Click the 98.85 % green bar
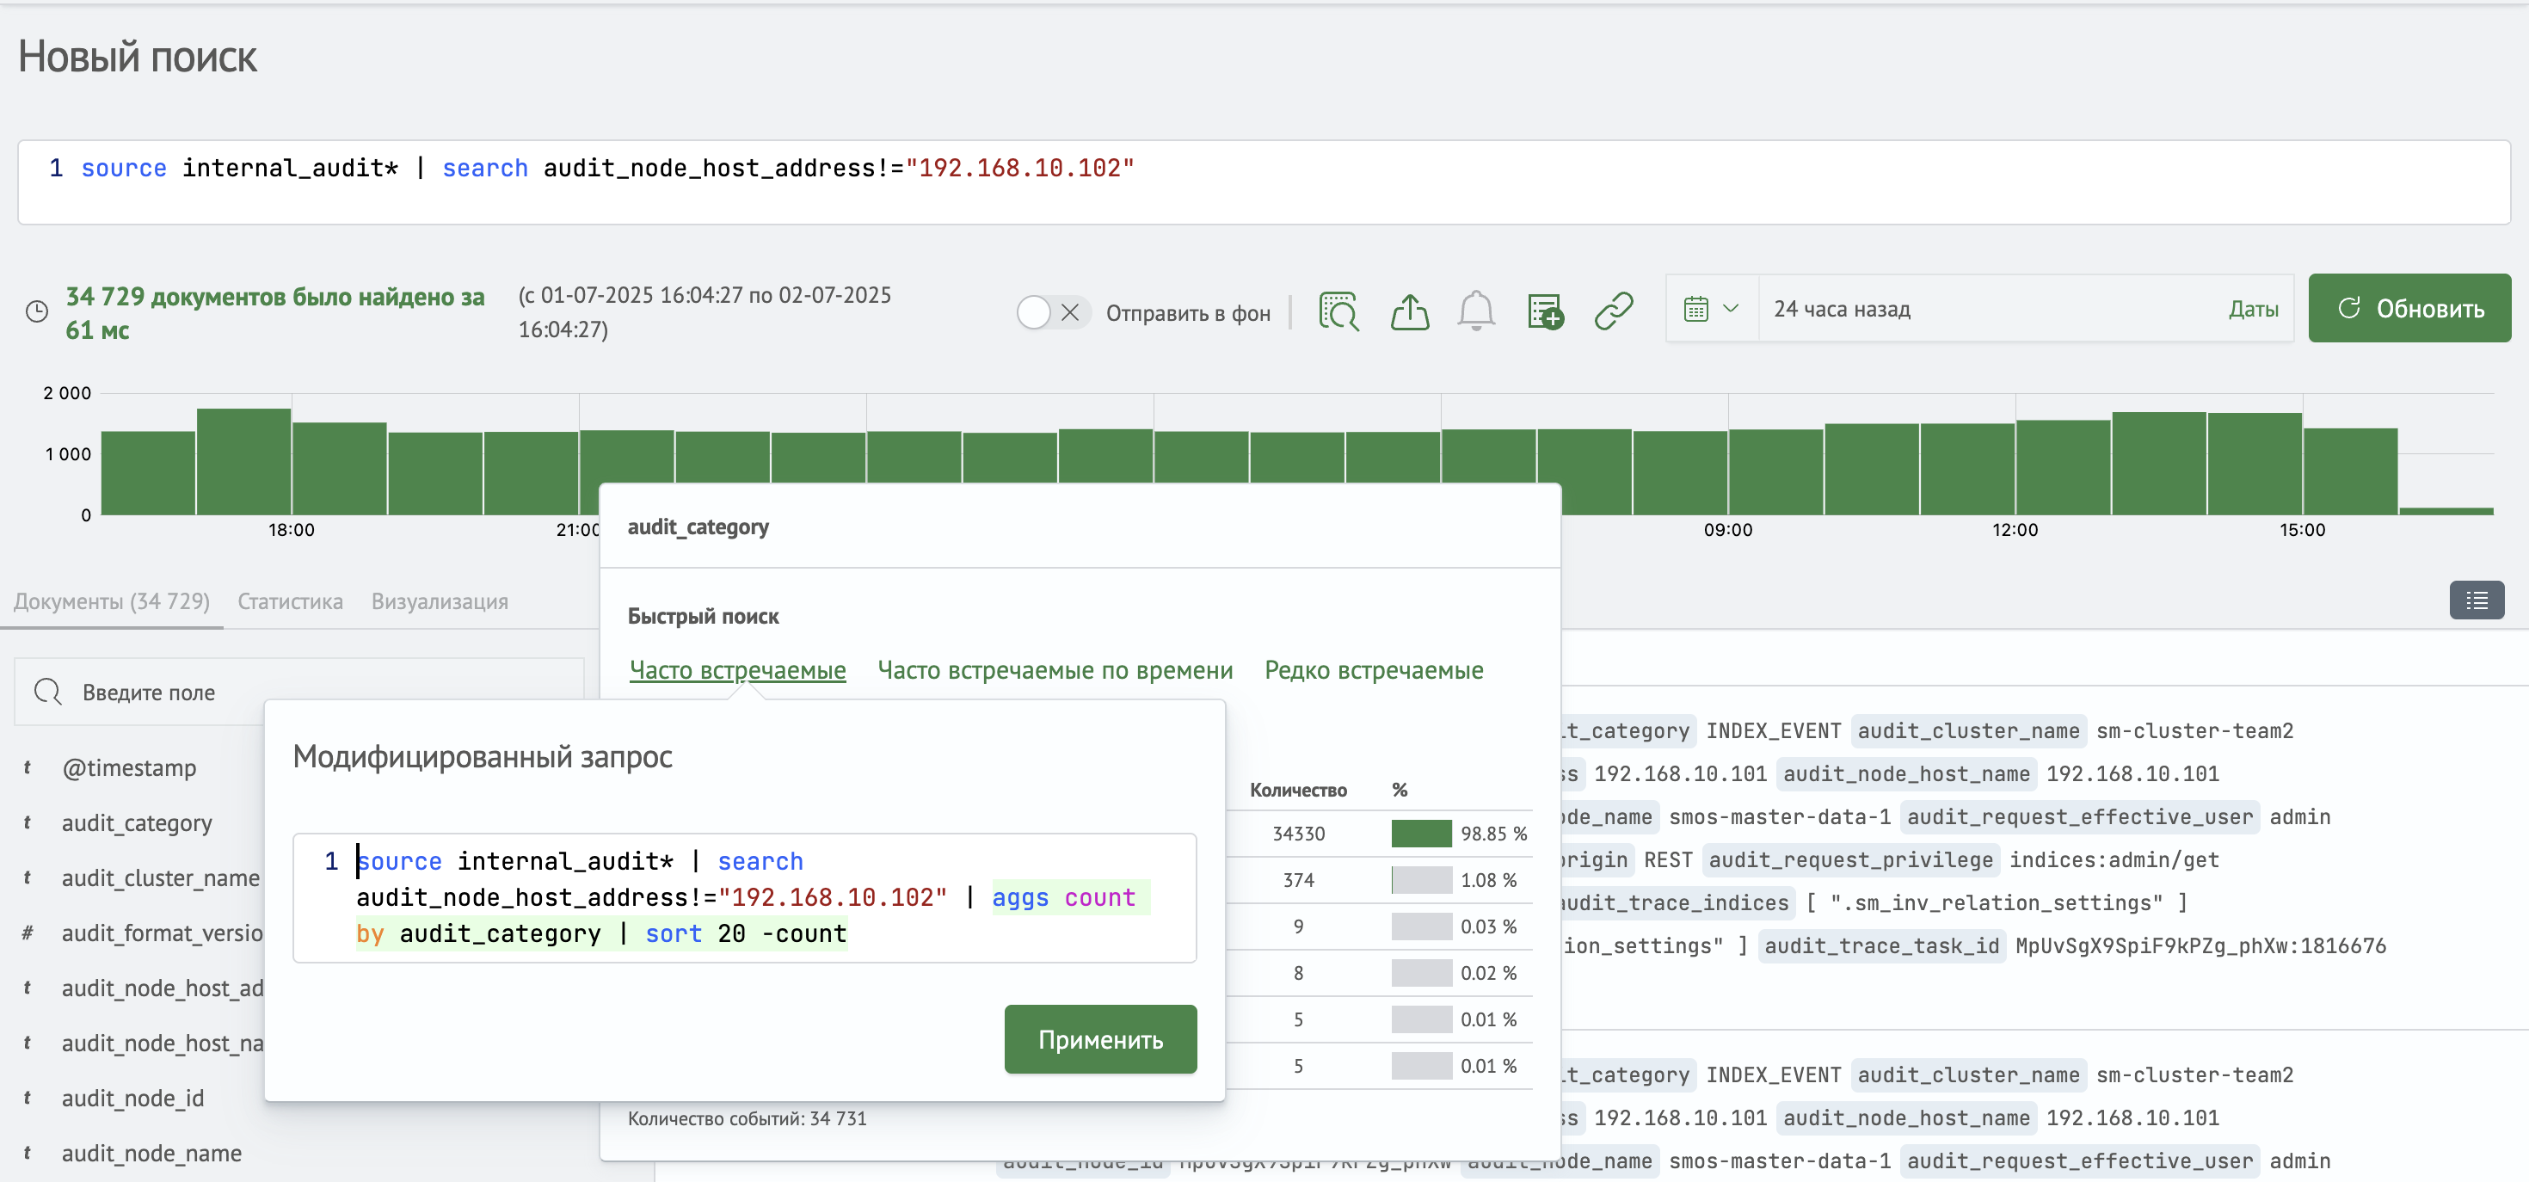Viewport: 2529px width, 1182px height. [1420, 834]
